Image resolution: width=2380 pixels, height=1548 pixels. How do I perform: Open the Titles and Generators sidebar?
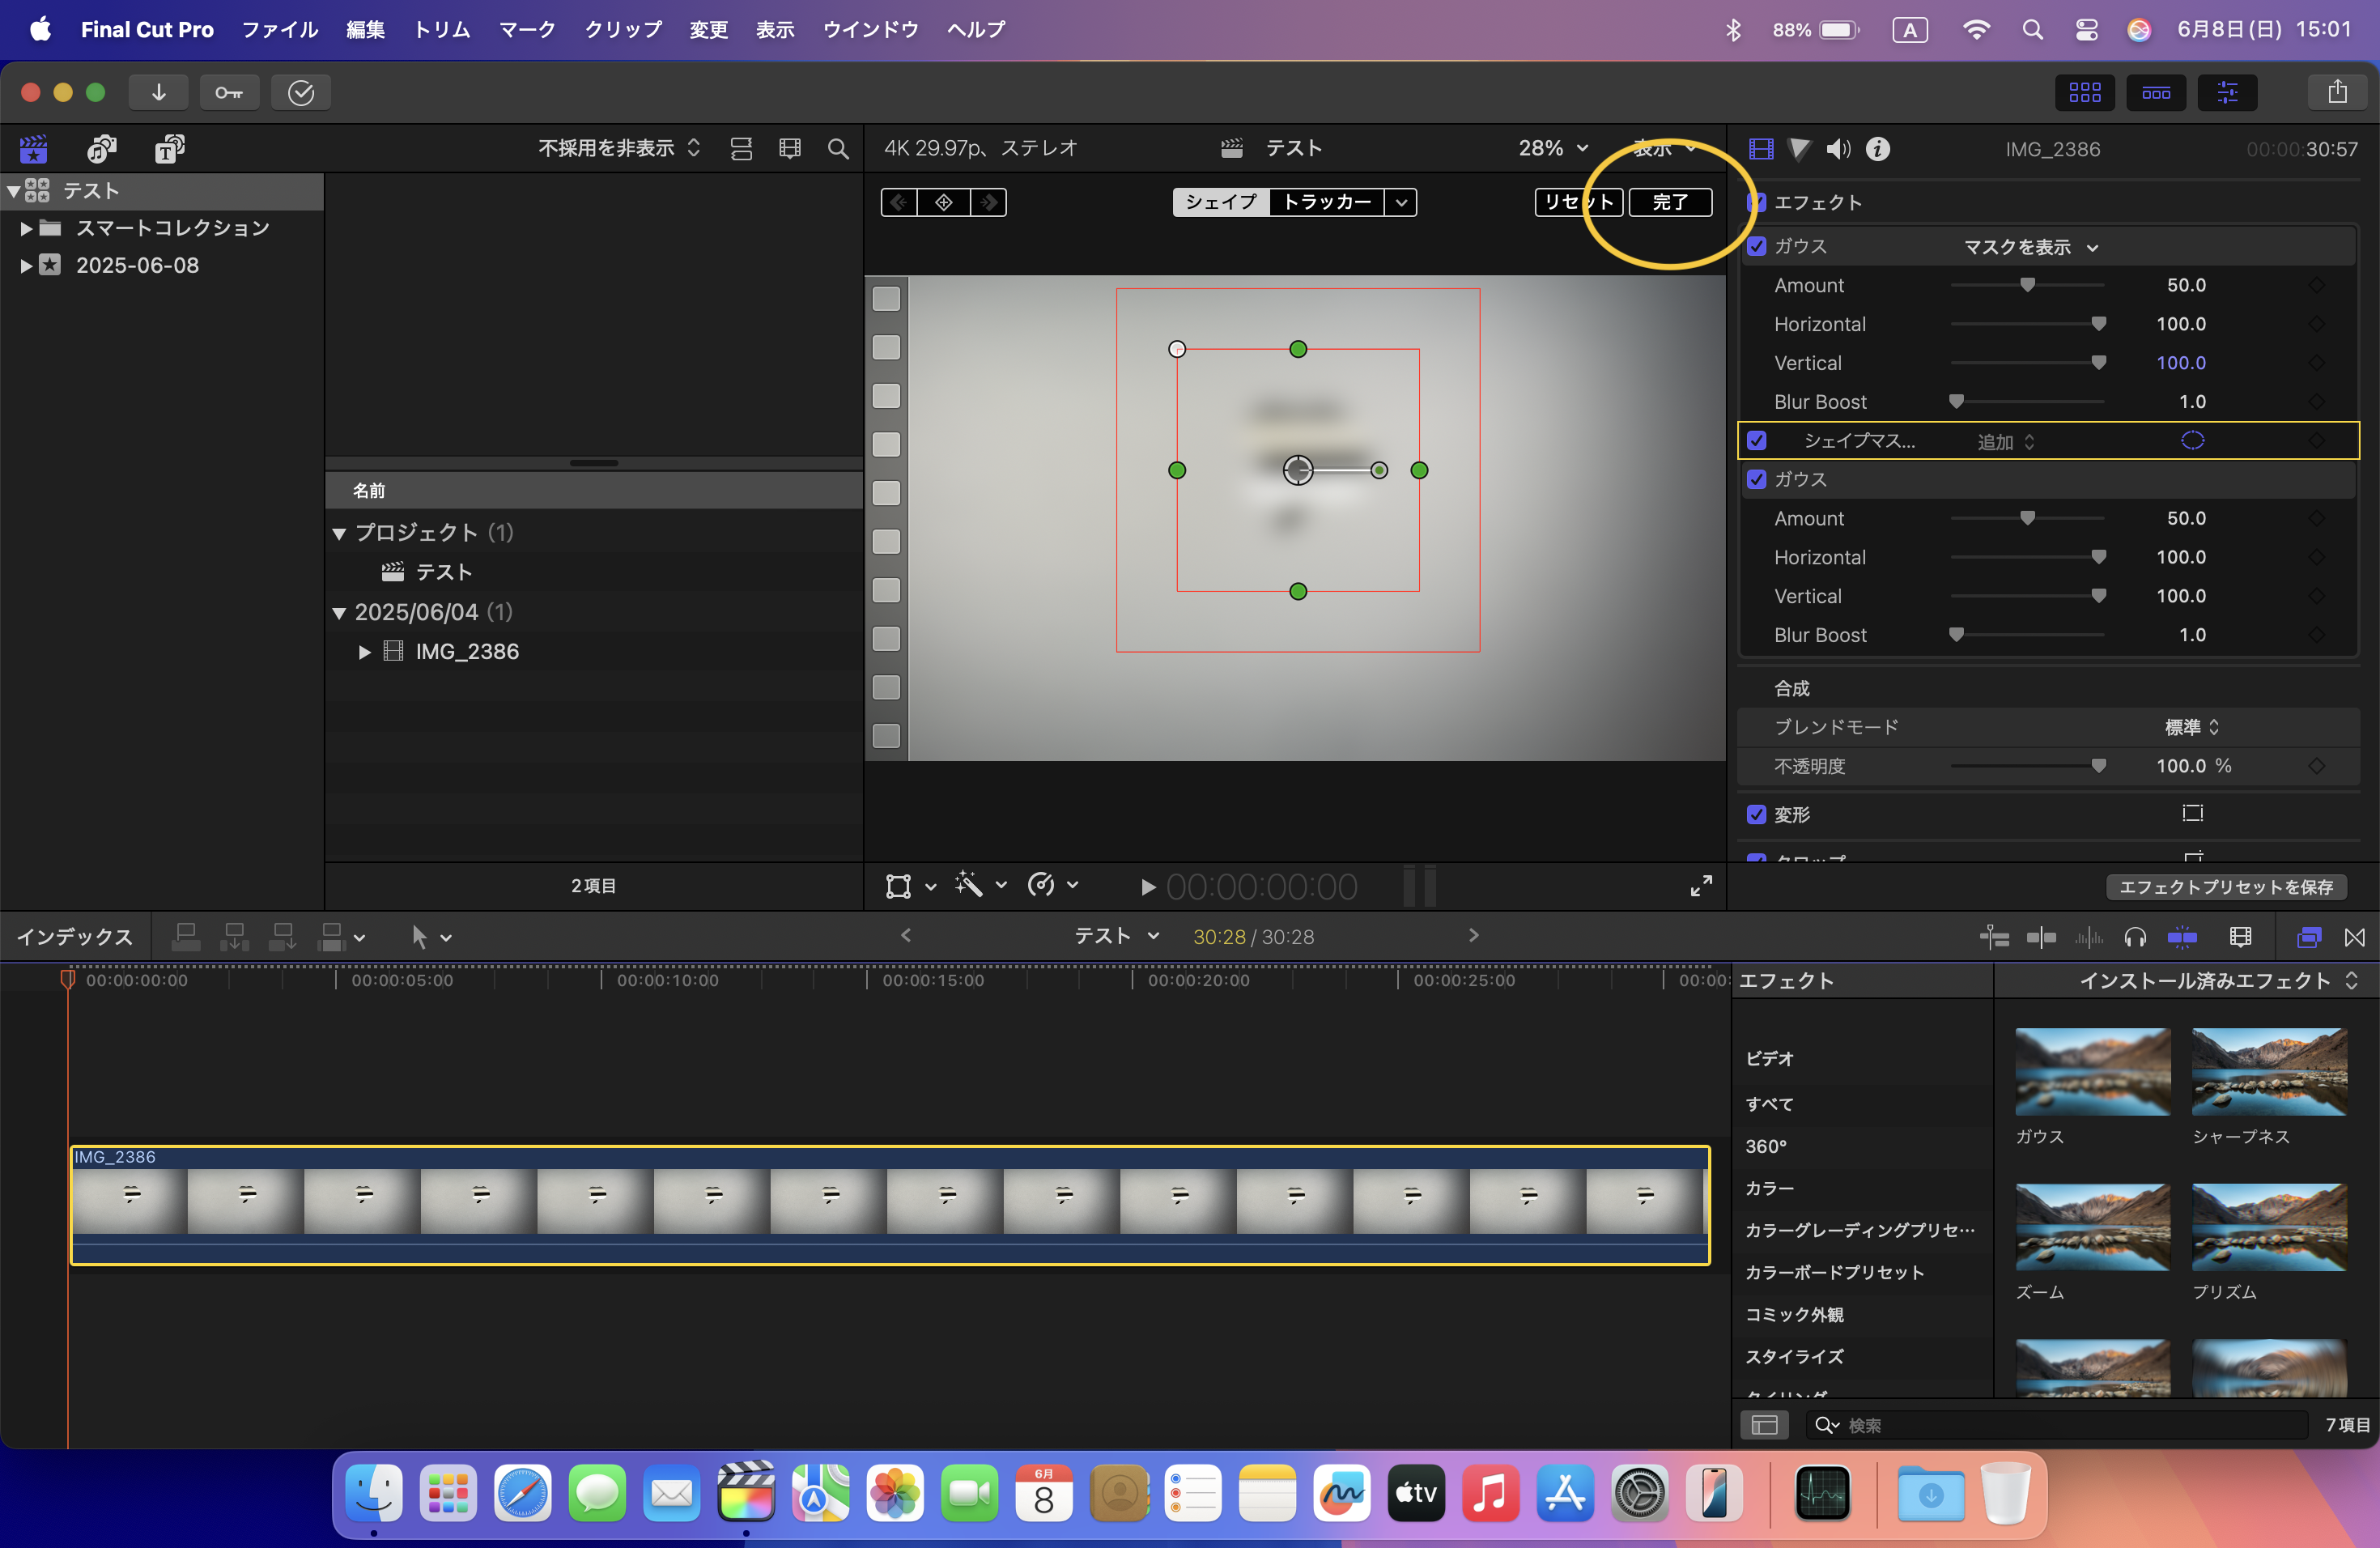(169, 149)
